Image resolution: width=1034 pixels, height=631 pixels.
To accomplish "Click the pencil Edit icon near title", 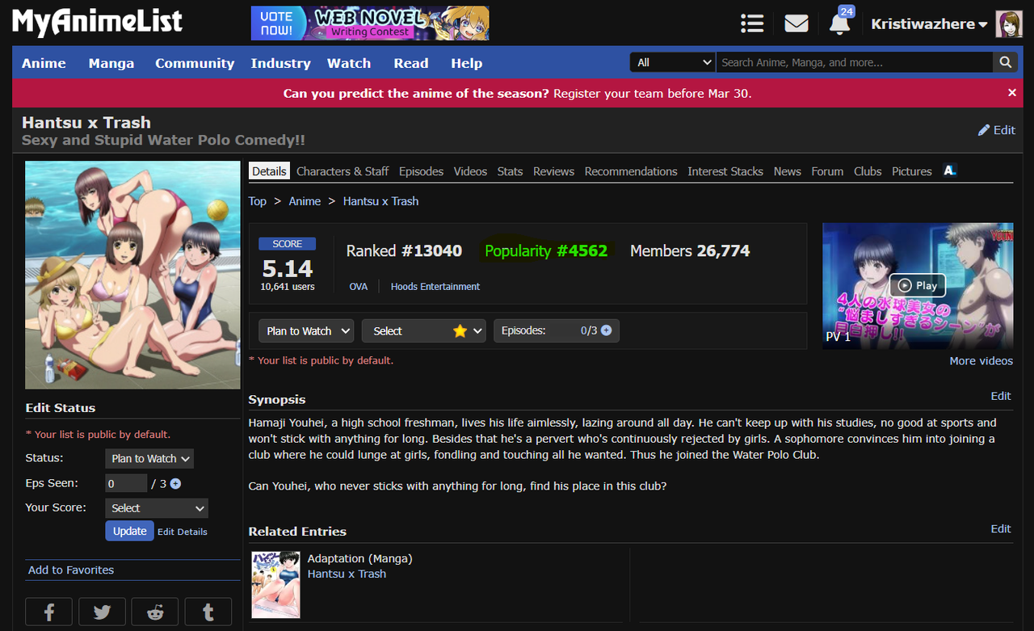I will tap(997, 130).
